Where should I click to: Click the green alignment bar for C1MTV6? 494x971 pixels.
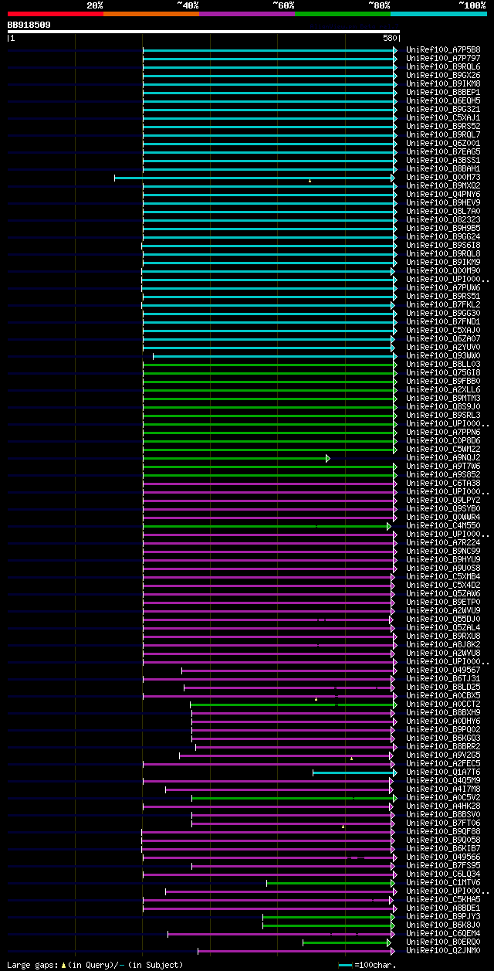(x=332, y=883)
